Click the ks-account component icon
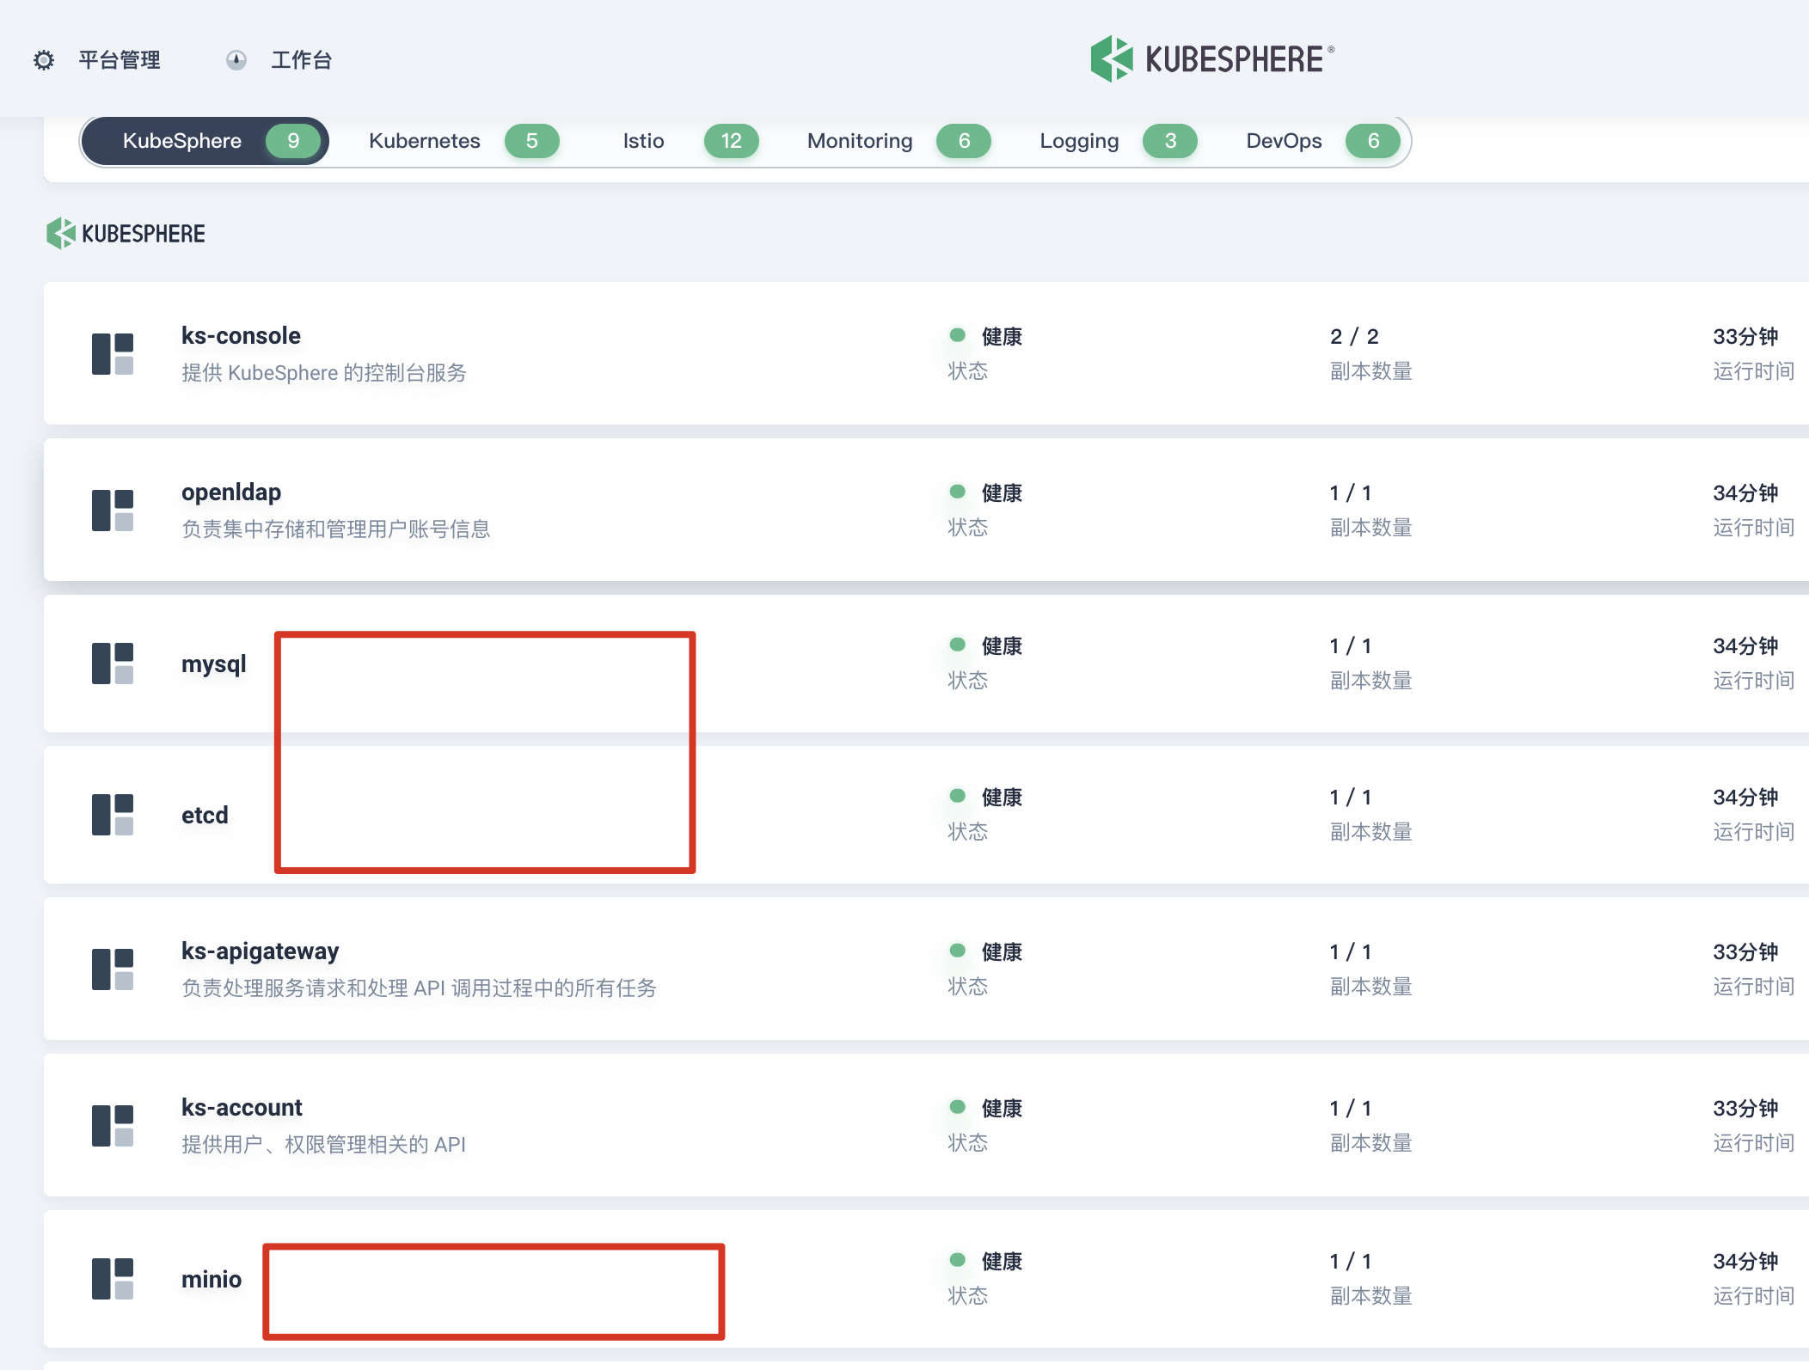 pyautogui.click(x=113, y=1126)
